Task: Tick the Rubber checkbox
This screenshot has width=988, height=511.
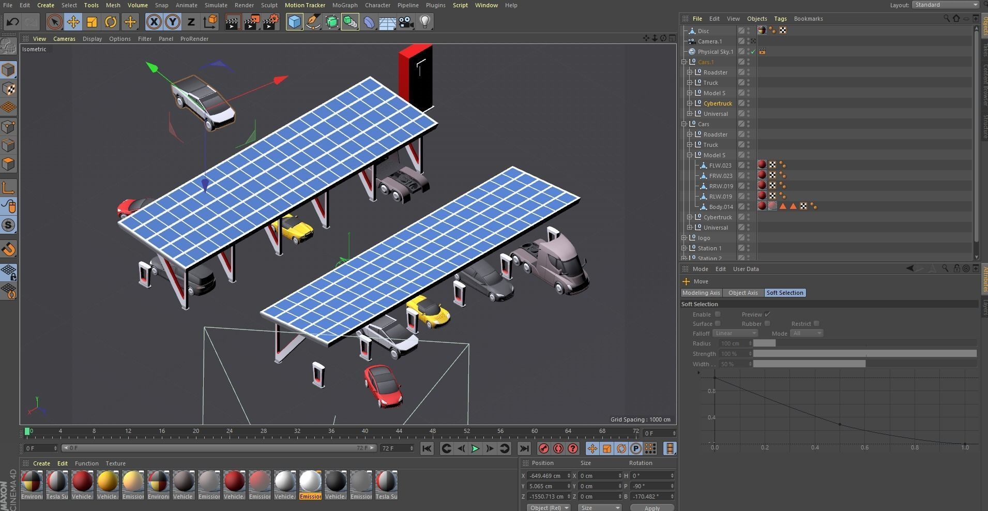Action: pyautogui.click(x=767, y=324)
